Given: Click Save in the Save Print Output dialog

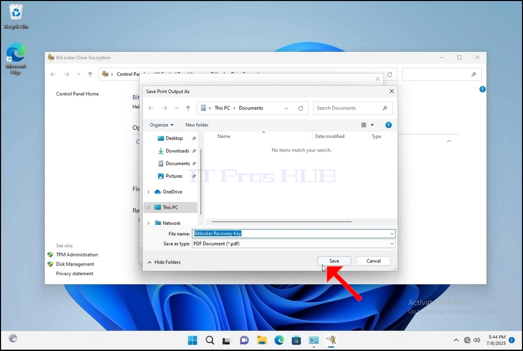Looking at the screenshot, I should 334,261.
